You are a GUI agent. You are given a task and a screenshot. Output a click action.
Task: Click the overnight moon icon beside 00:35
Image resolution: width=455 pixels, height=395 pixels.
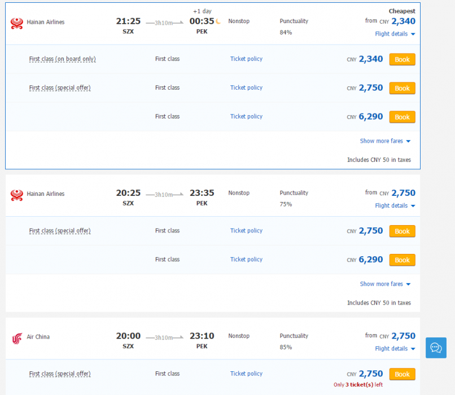click(218, 21)
